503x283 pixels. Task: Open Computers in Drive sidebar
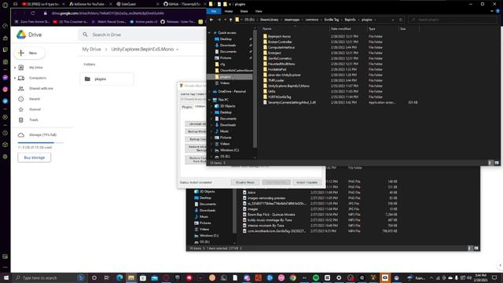coord(38,78)
